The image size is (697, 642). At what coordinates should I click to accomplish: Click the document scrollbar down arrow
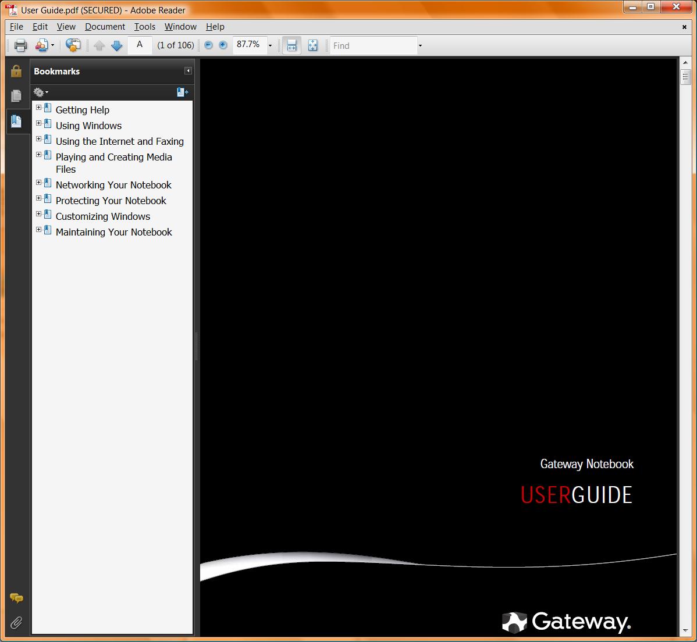click(685, 631)
